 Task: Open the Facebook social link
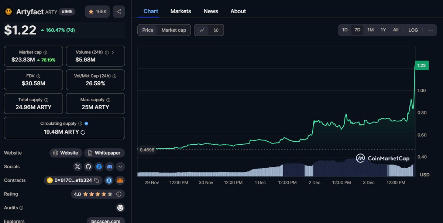pyautogui.click(x=99, y=167)
